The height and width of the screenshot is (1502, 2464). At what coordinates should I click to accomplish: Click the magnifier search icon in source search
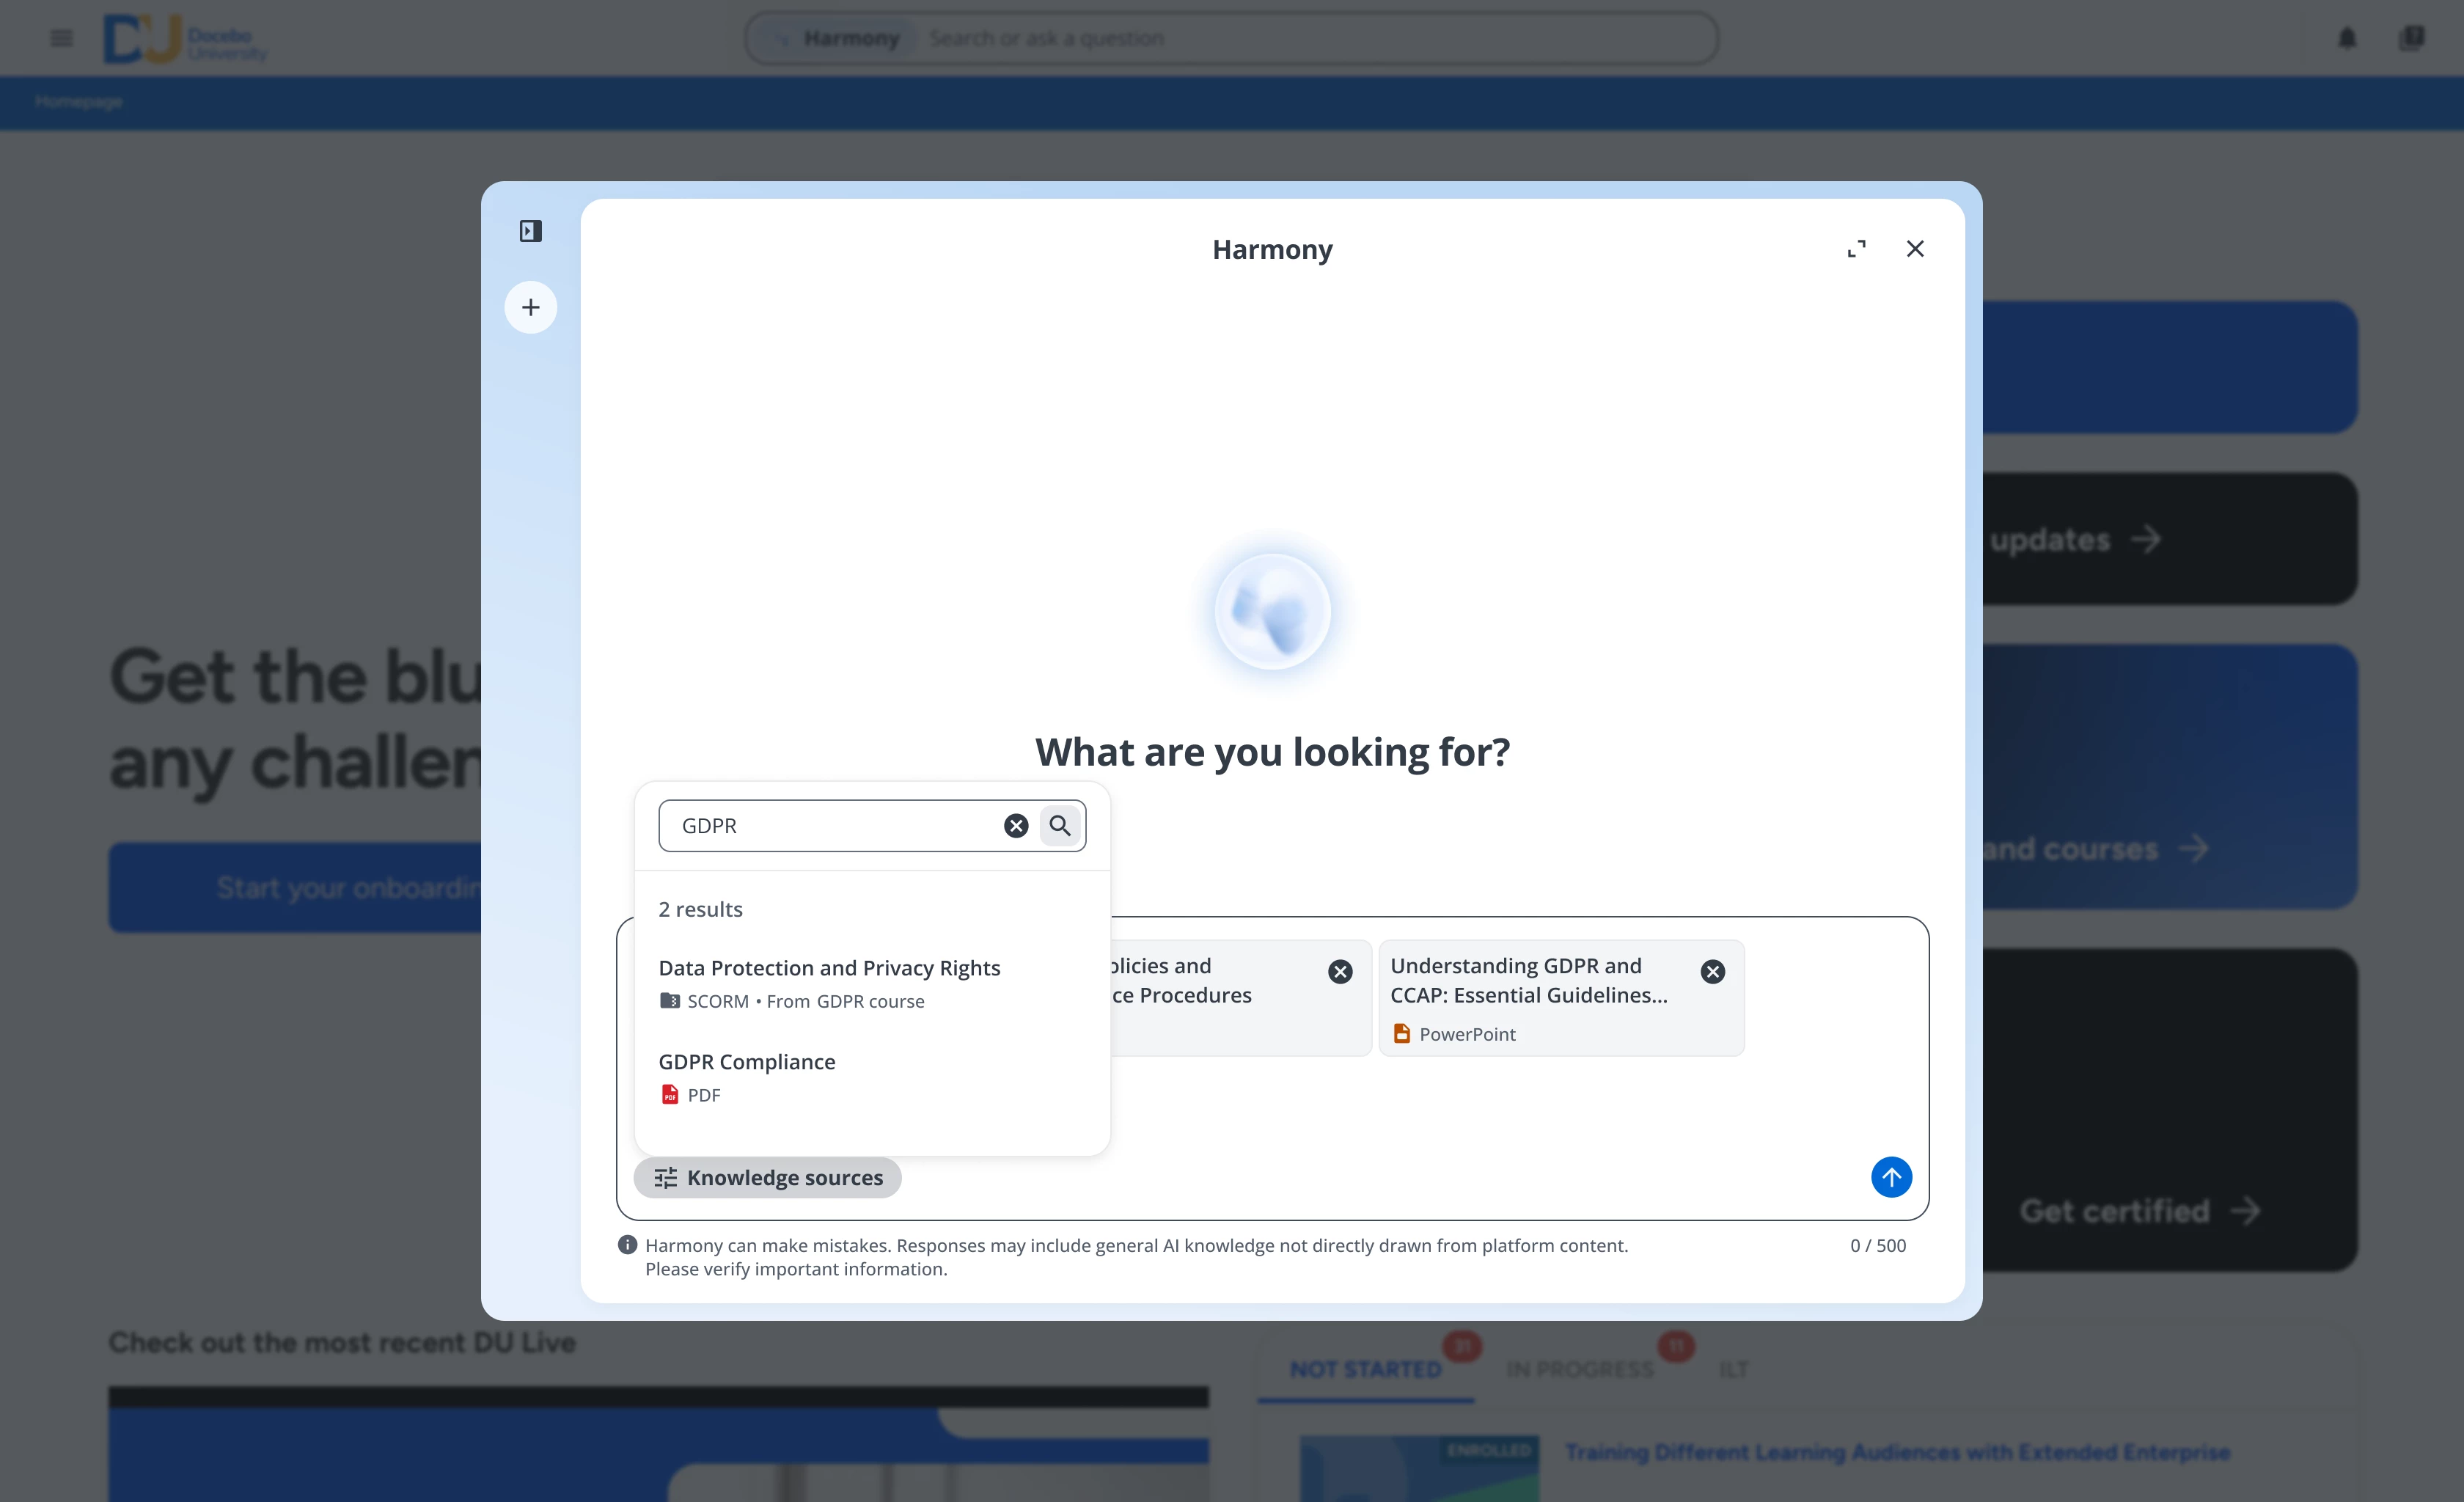pos(1060,826)
